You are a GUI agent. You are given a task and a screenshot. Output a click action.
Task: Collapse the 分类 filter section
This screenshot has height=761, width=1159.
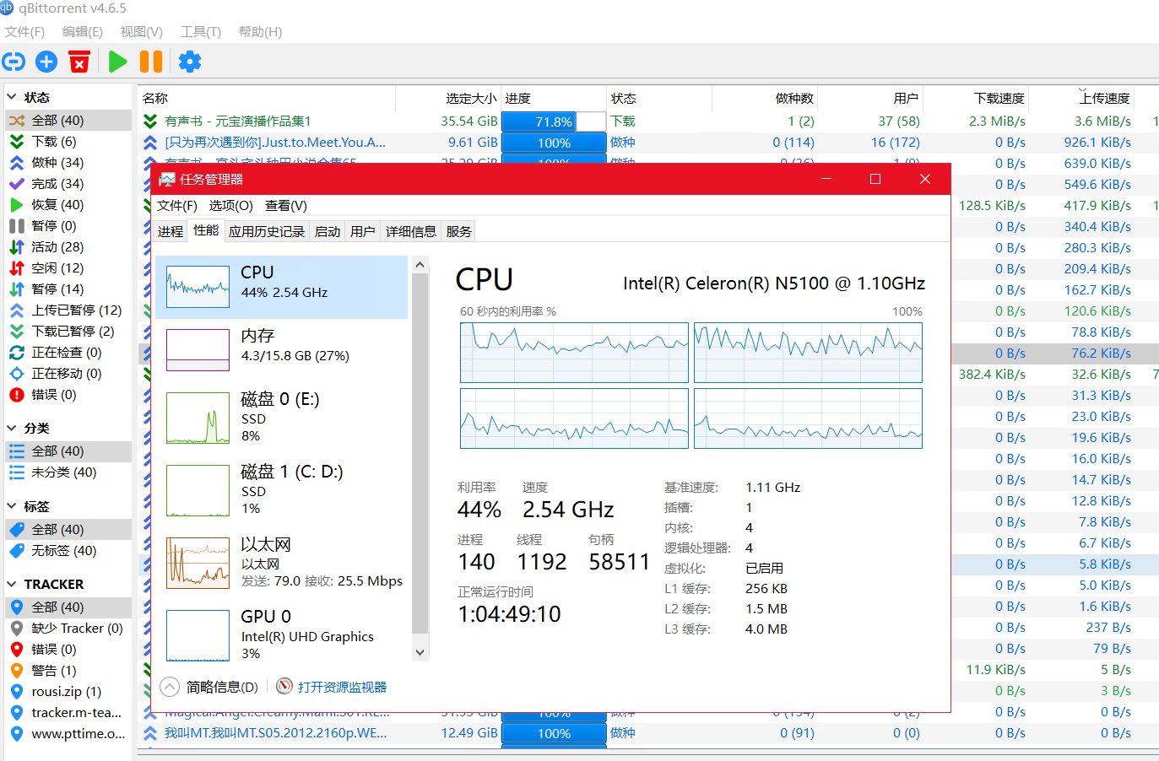pyautogui.click(x=12, y=429)
